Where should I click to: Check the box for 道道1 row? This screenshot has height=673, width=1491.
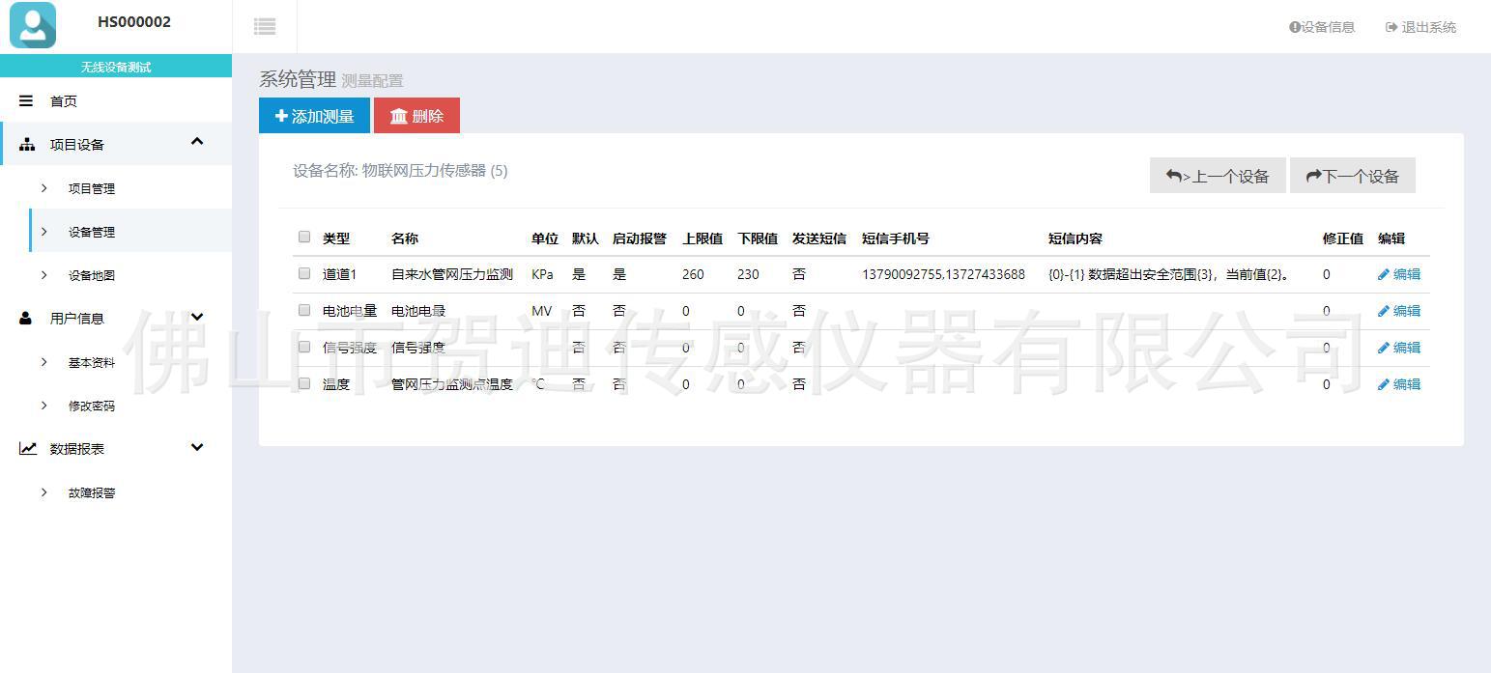click(304, 274)
